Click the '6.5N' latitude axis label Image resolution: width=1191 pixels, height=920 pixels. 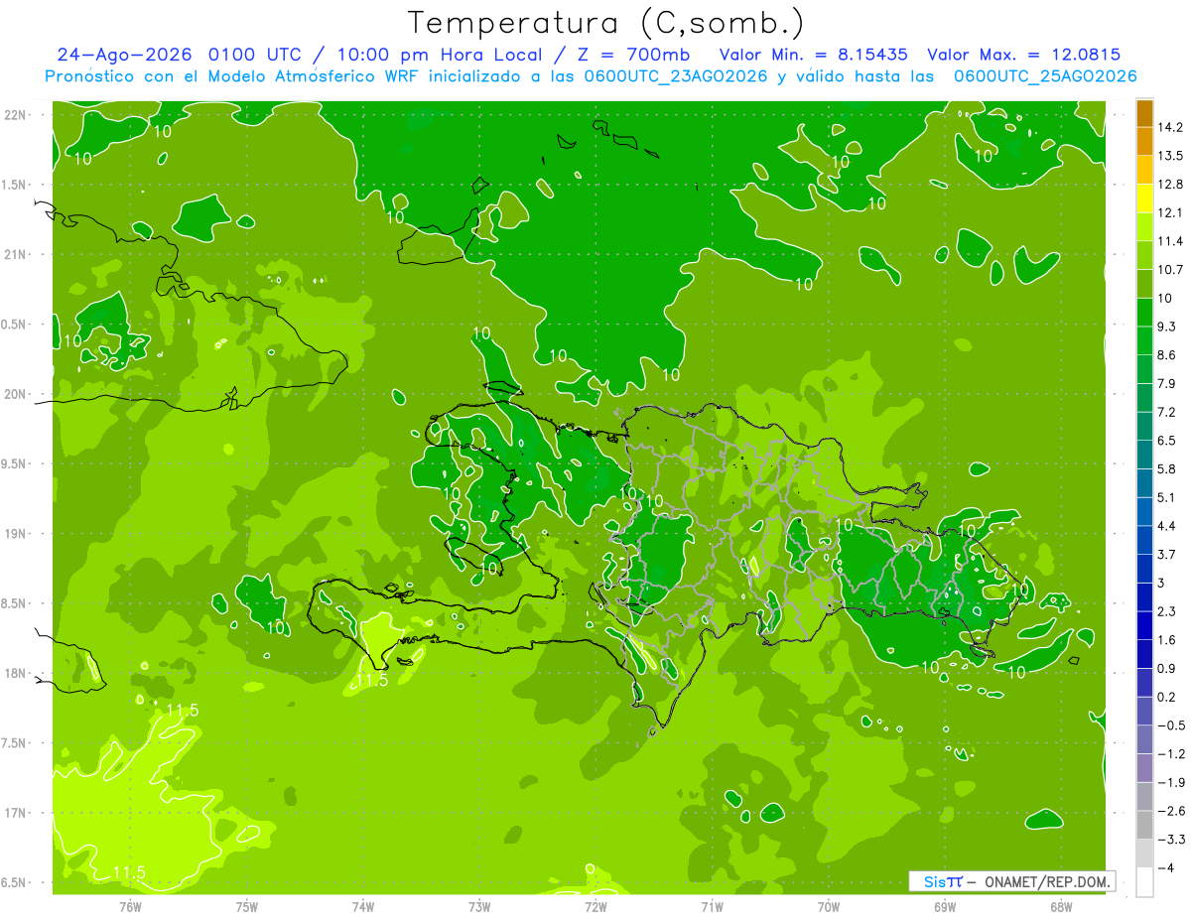click(15, 883)
